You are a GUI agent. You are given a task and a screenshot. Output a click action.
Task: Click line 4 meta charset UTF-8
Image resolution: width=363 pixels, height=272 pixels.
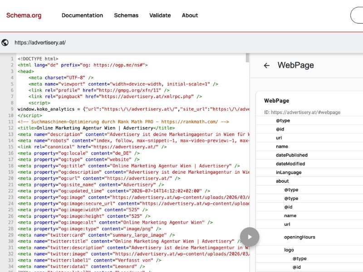tap(61, 78)
